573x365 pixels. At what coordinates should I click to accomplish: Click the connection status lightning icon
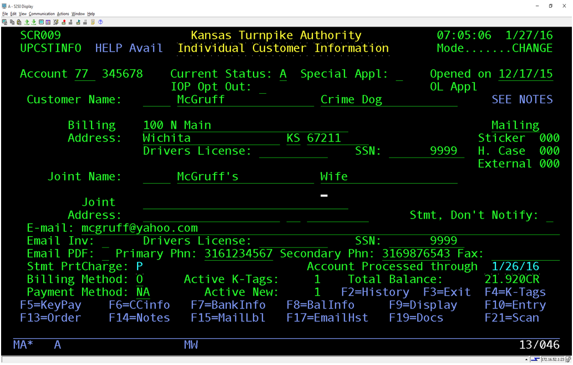point(535,359)
